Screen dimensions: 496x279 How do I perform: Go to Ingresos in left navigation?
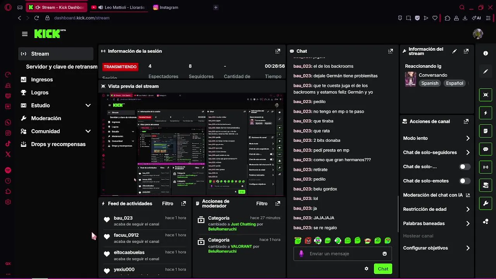(57, 79)
